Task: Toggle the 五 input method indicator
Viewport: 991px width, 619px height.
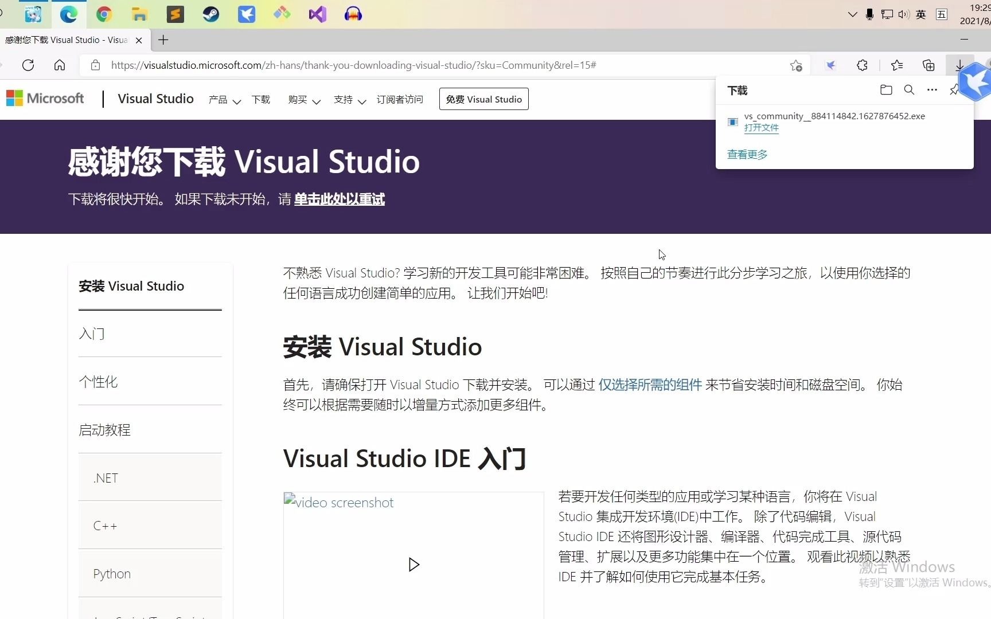Action: point(942,14)
